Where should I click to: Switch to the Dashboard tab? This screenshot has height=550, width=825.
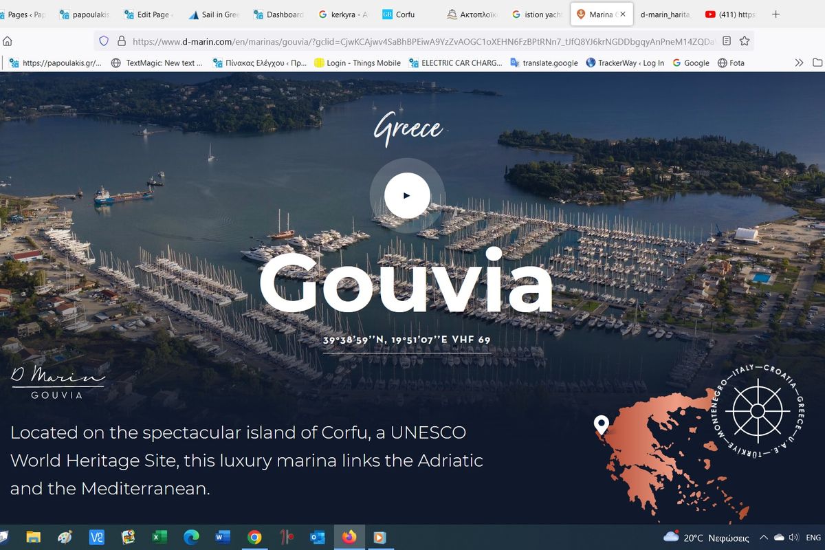click(278, 14)
